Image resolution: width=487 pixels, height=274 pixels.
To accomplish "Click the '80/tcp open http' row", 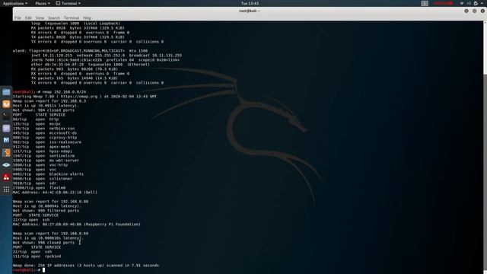I will coord(36,119).
